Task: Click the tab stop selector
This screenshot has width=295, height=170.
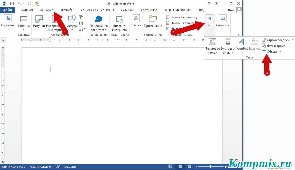Action: 3,40
